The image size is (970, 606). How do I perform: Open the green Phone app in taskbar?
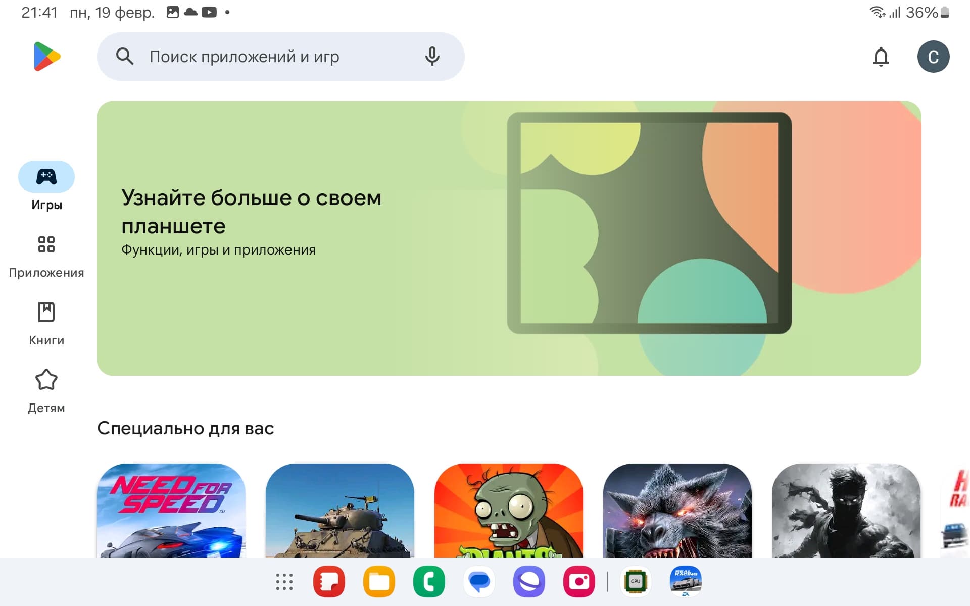coord(429,582)
